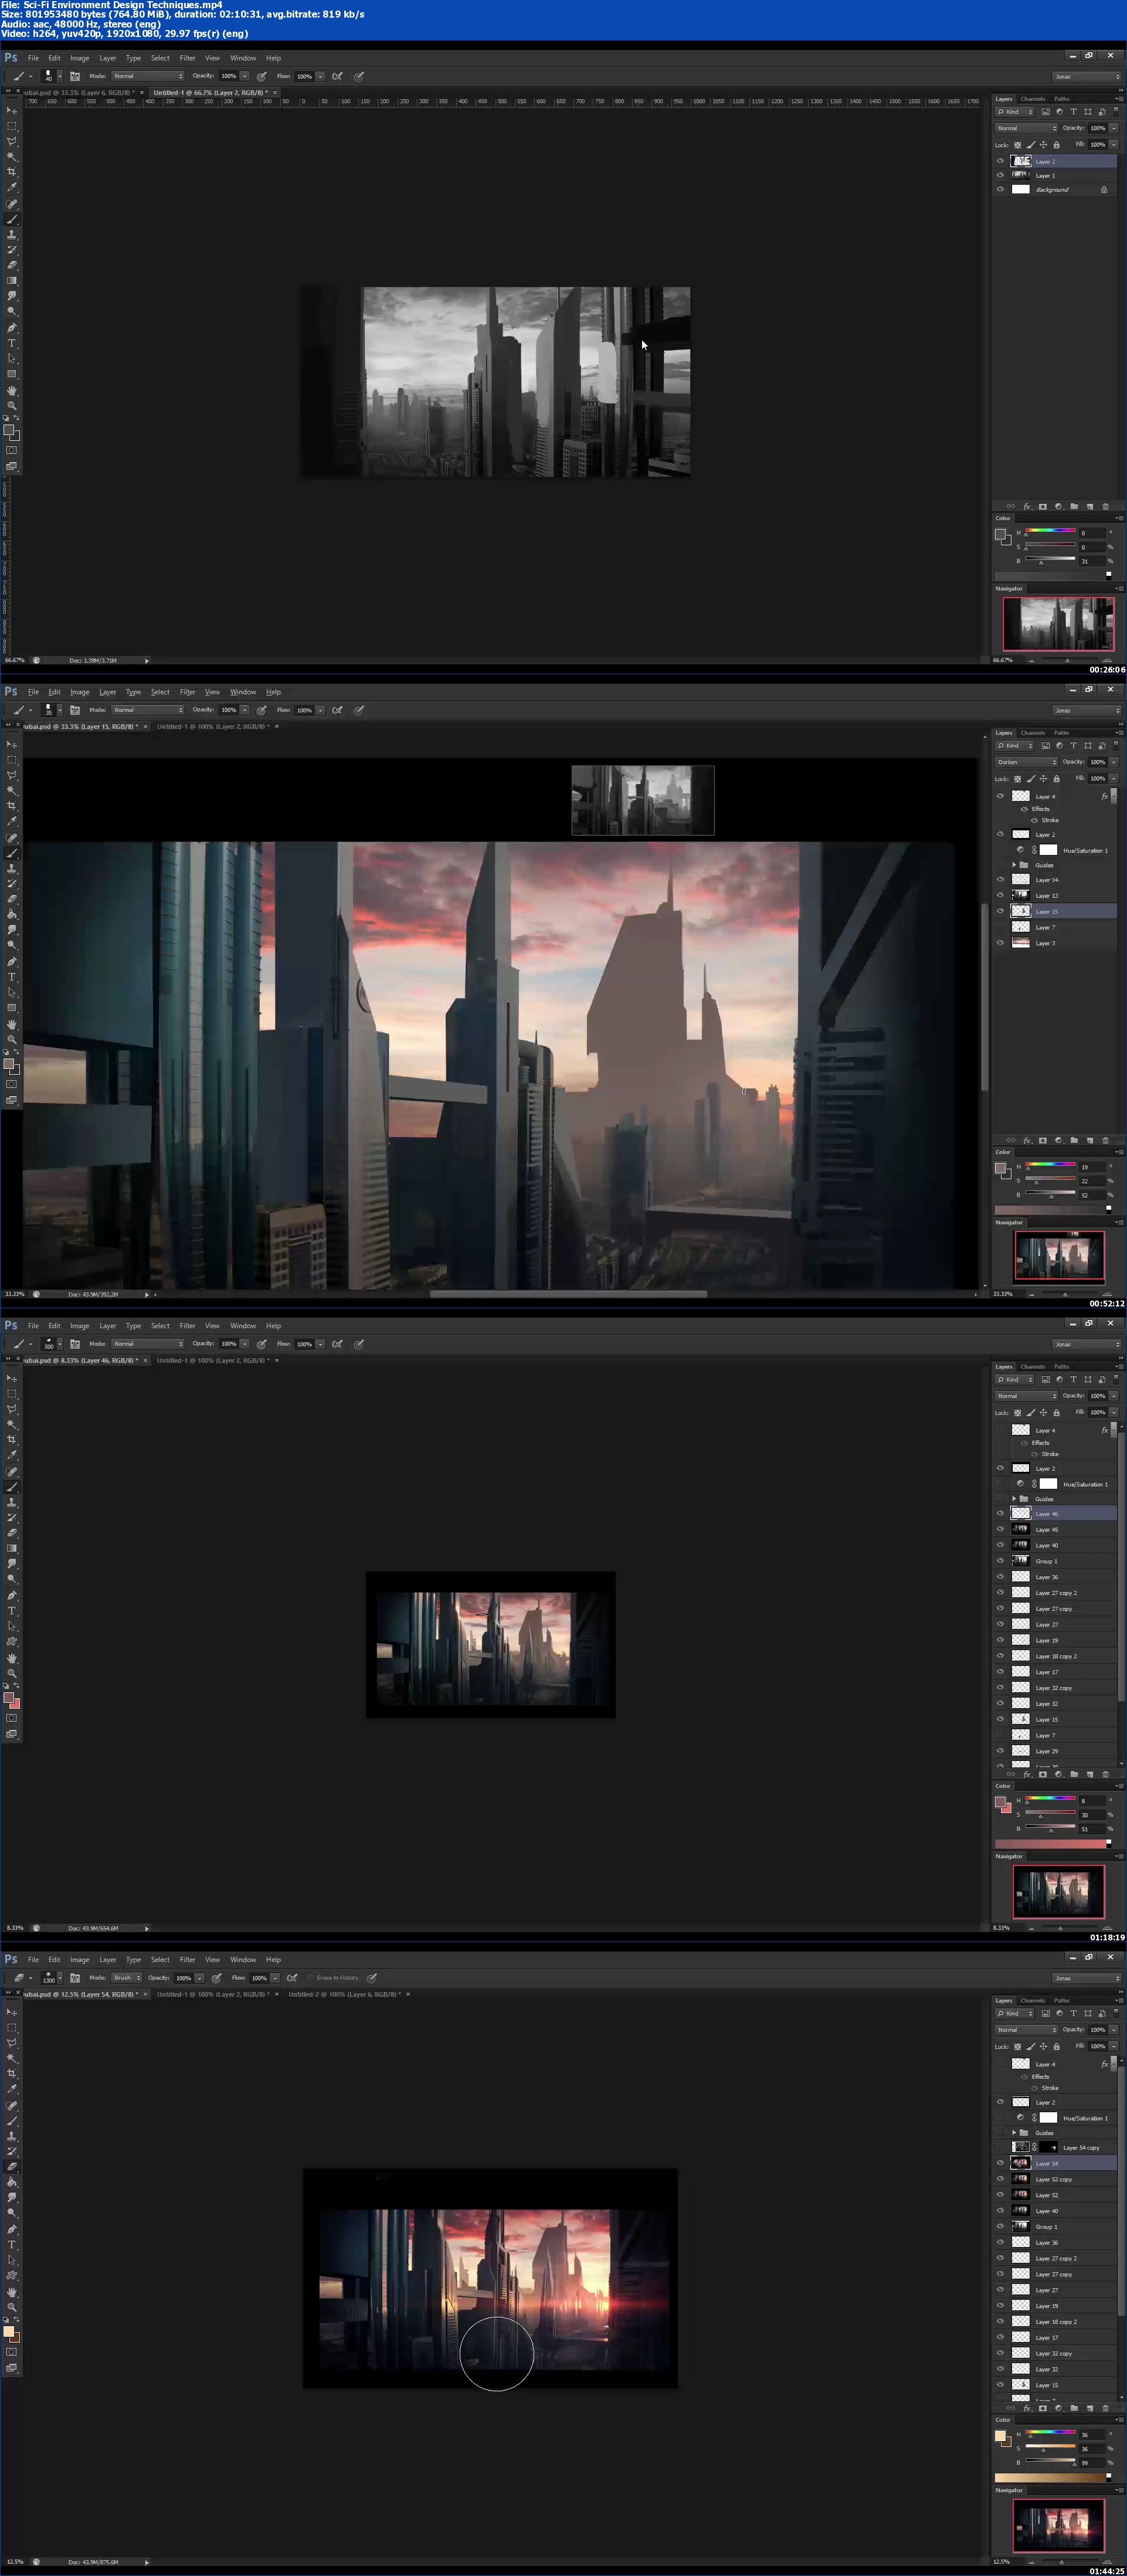Open Image menu in the 01:18:19 frame
The image size is (1127, 2576).
[x=79, y=1326]
